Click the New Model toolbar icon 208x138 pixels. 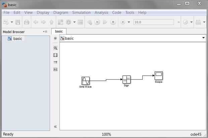6,22
